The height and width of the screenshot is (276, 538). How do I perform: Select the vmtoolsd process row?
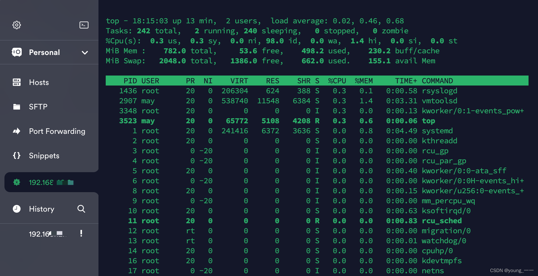coord(317,101)
